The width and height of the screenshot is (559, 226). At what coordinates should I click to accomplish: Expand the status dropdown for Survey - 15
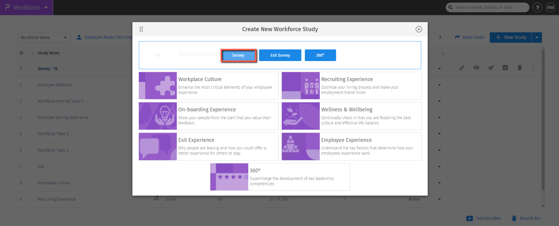click(439, 68)
